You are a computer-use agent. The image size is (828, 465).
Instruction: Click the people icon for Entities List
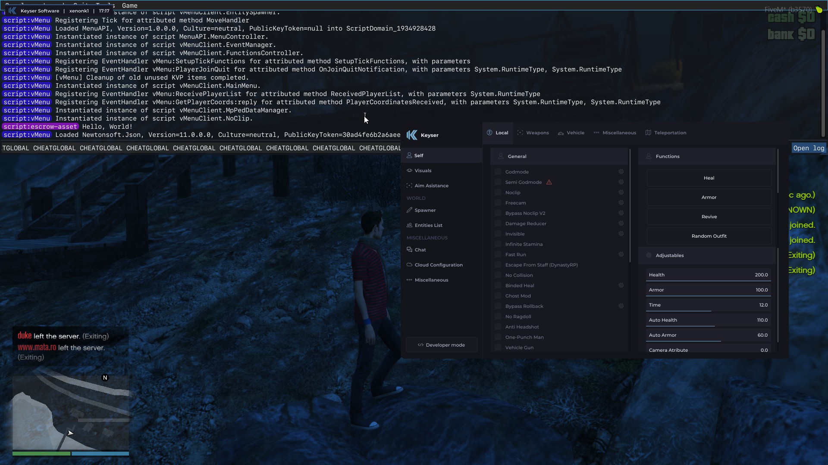coord(409,225)
